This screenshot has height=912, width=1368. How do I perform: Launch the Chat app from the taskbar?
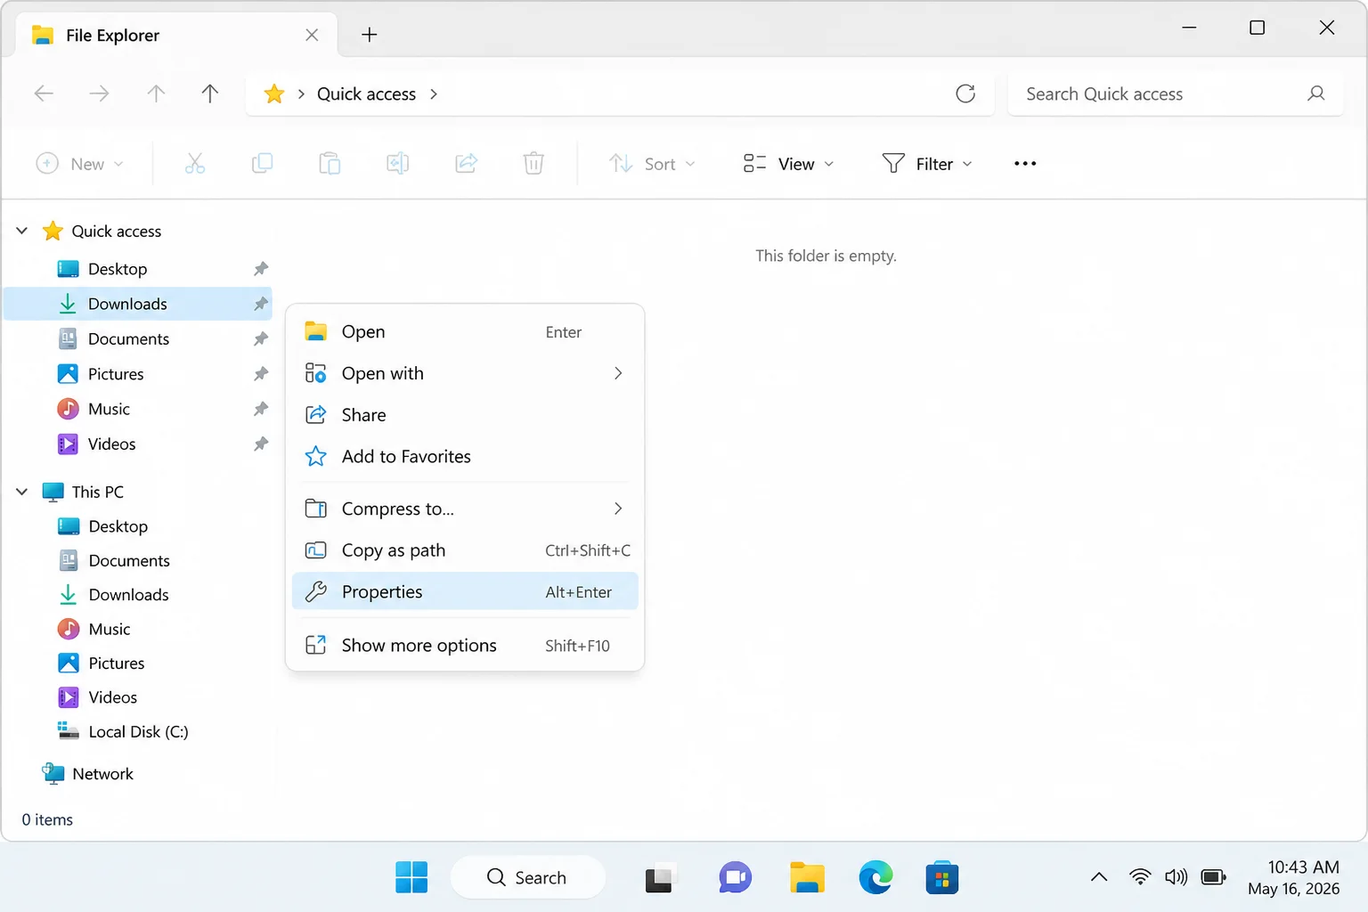[x=736, y=877]
